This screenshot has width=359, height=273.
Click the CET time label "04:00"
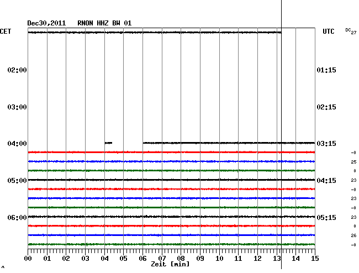(17, 144)
